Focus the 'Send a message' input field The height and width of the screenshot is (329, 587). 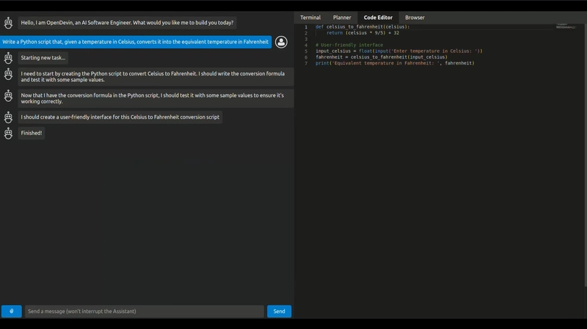click(x=145, y=311)
